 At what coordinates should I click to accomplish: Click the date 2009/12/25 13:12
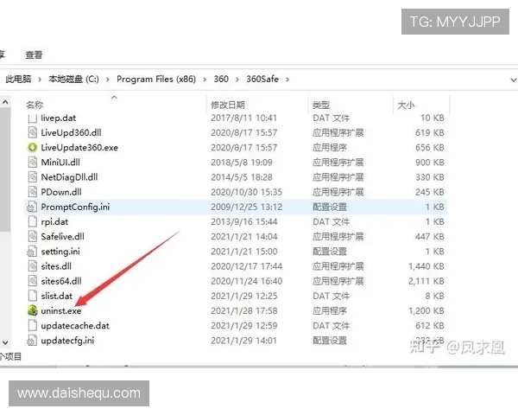246,207
